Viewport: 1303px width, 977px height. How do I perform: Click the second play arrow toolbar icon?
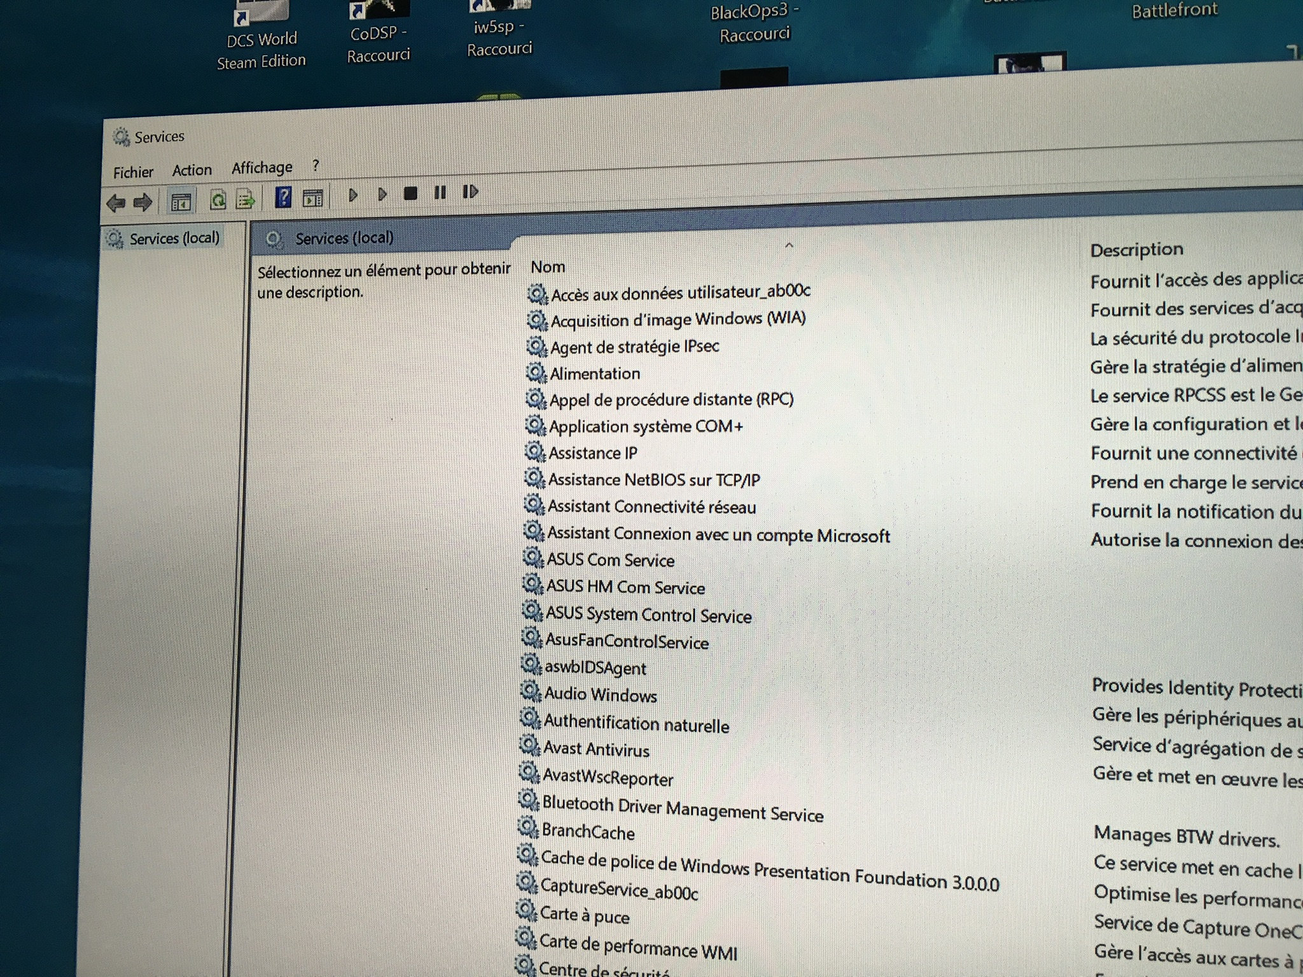click(x=382, y=194)
